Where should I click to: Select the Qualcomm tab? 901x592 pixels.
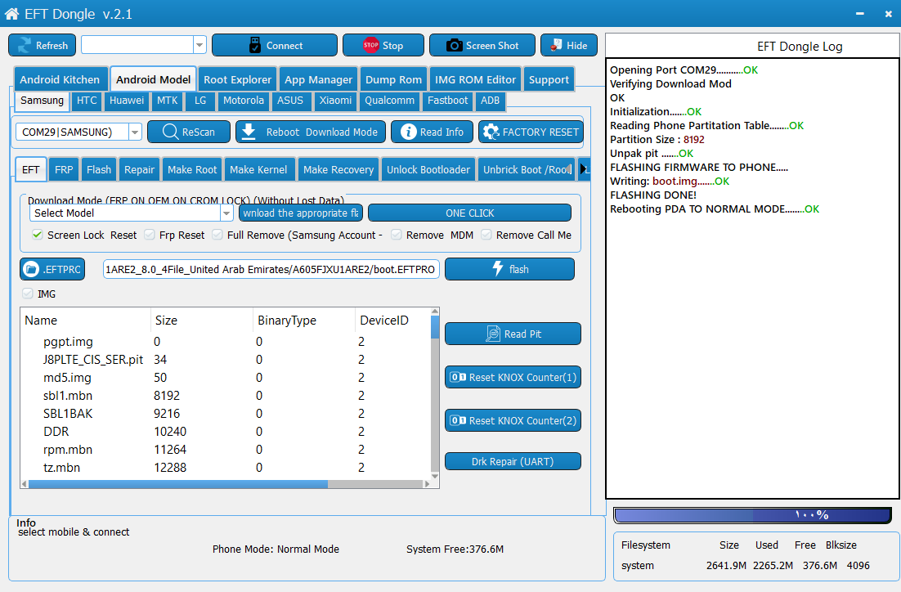tap(390, 101)
